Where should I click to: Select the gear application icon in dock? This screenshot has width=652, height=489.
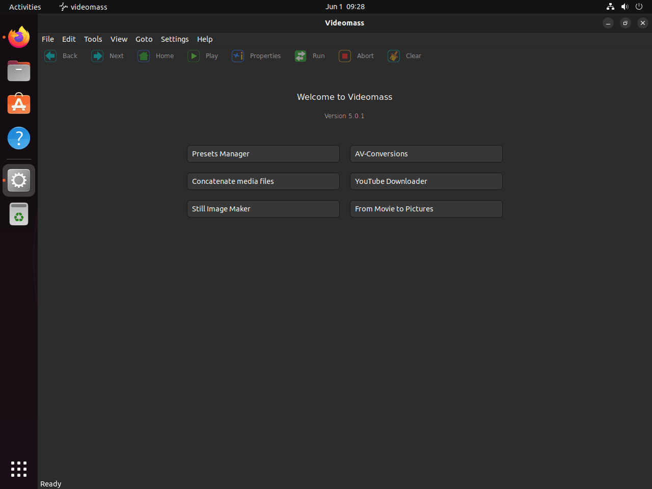(x=19, y=180)
